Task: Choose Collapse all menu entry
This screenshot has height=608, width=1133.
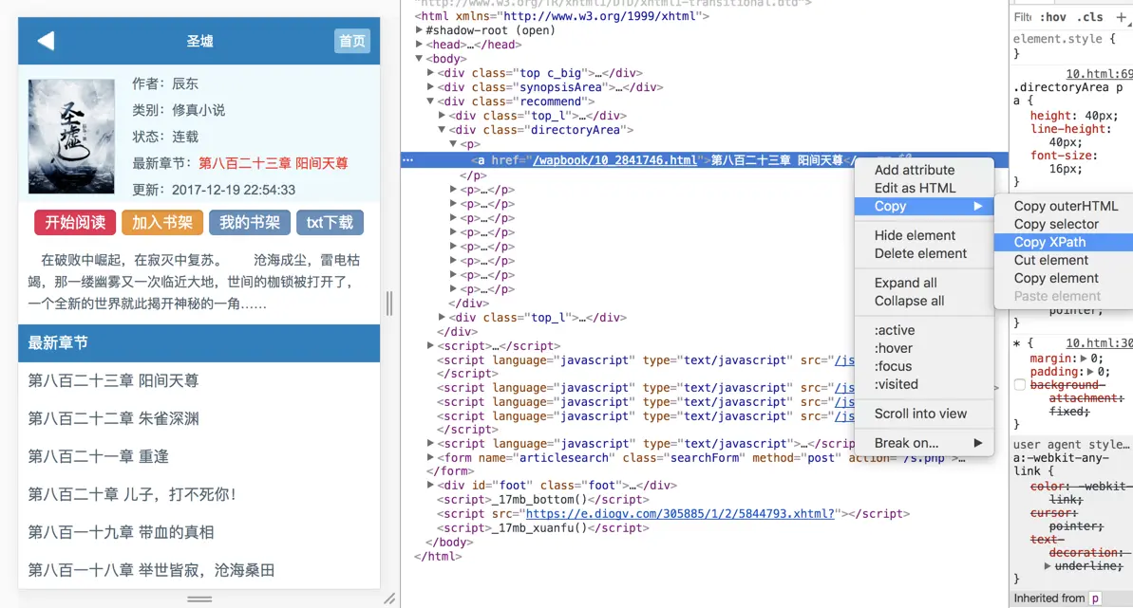Action: pos(909,301)
